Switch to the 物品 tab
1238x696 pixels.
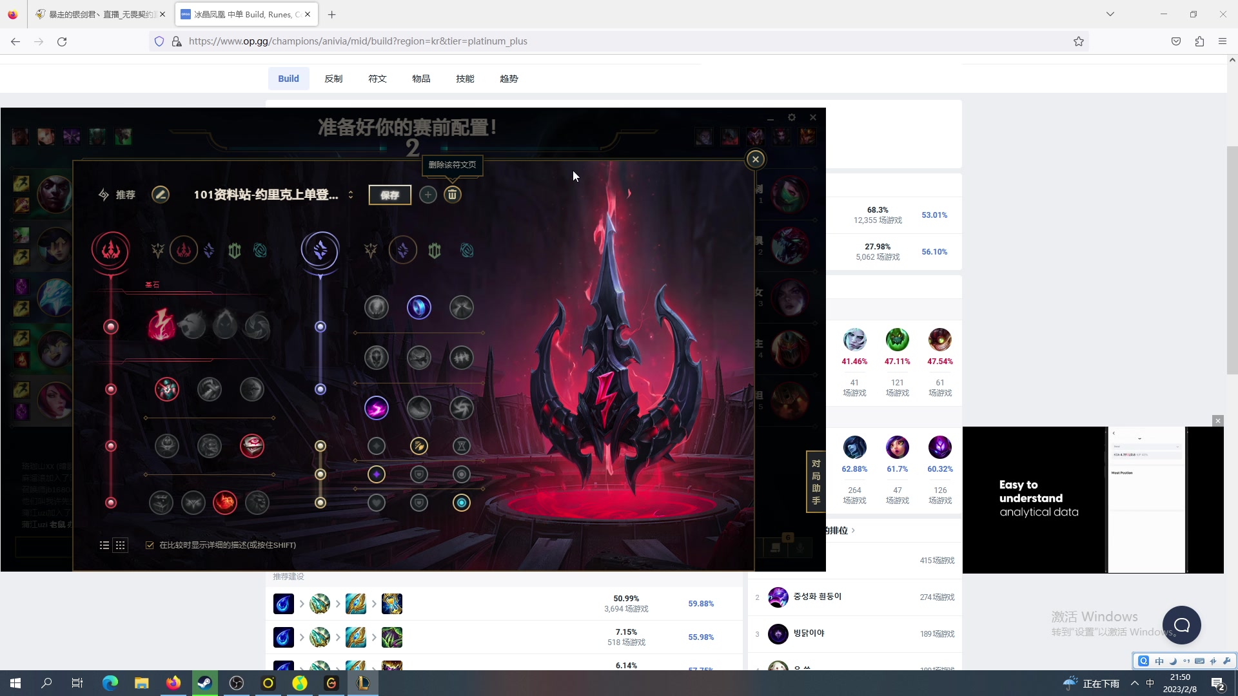tap(421, 79)
